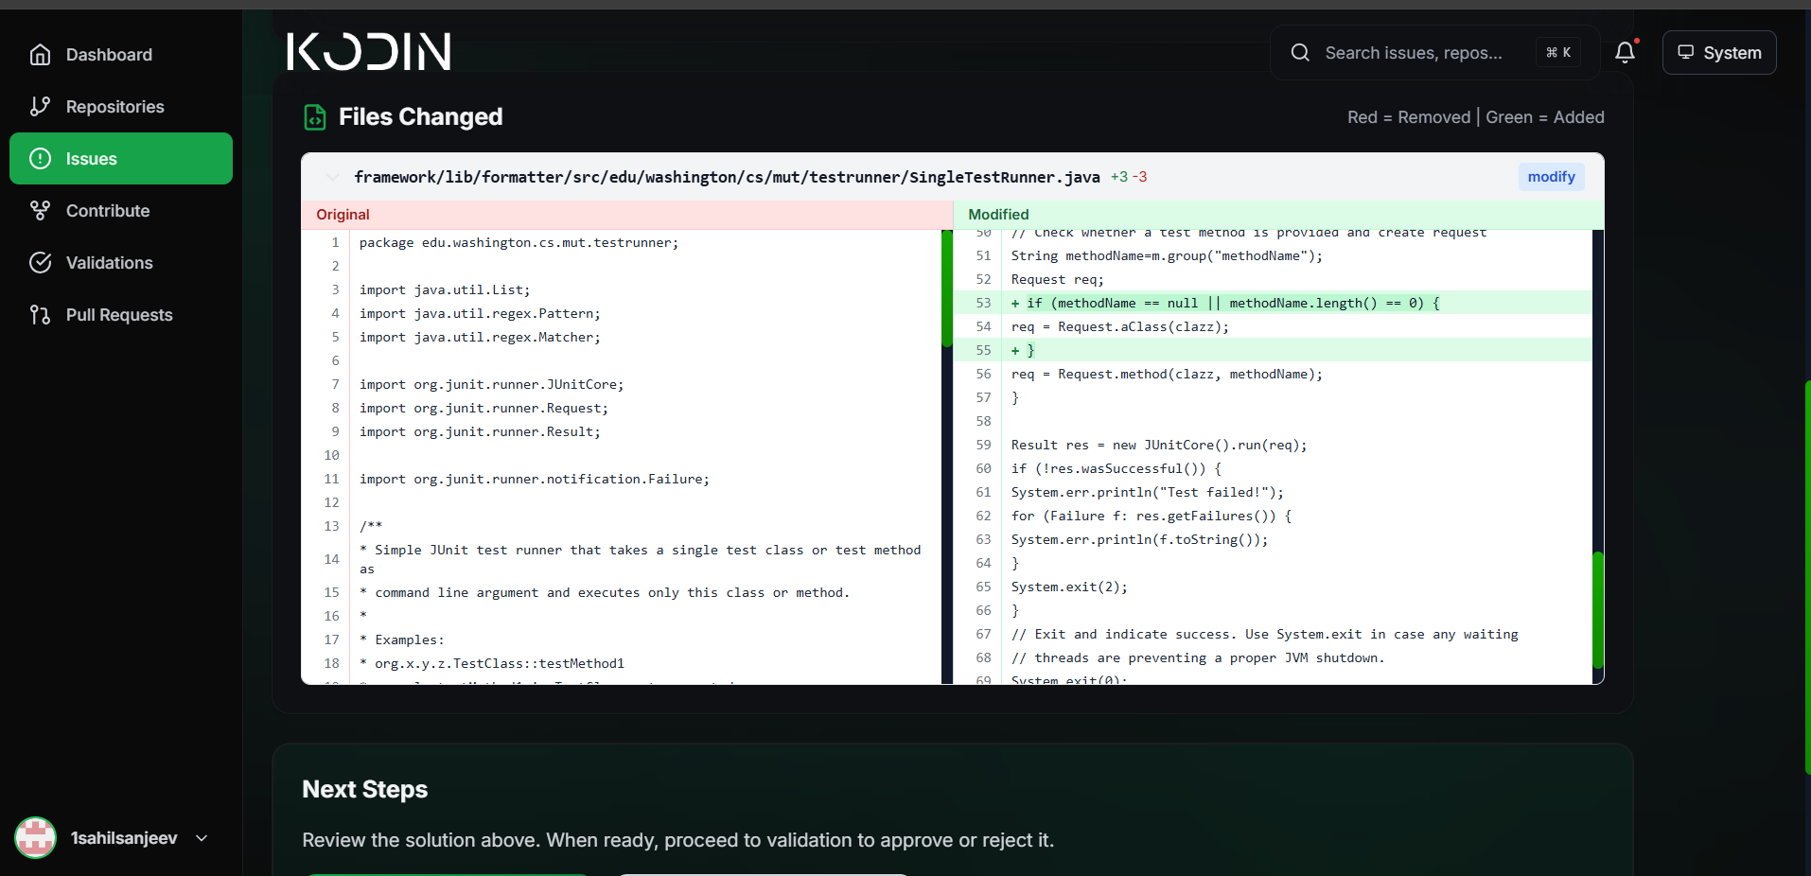Screen dimensions: 1811x876
Task: Click the Repositories branch icon
Action: tap(40, 107)
